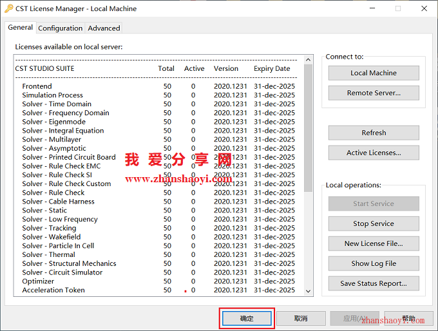
Task: Select Solver - Wakefield row
Action: point(158,237)
